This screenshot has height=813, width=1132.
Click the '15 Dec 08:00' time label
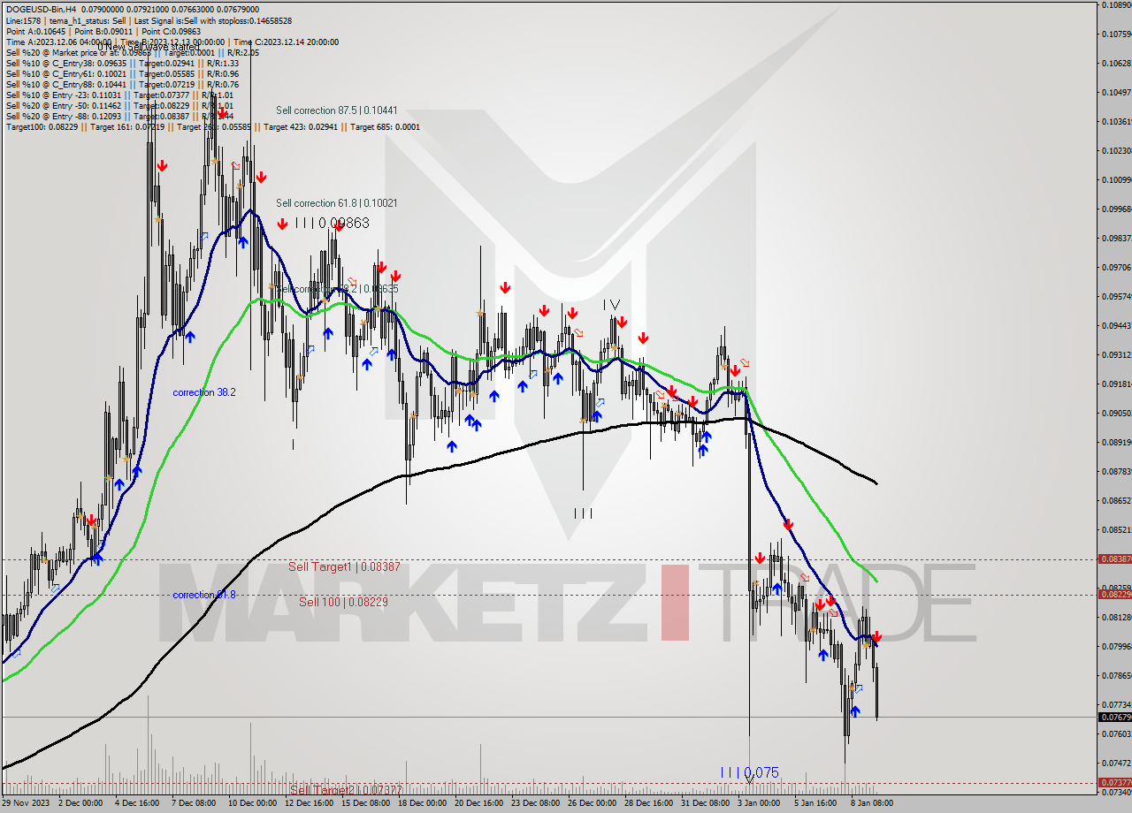(x=364, y=803)
